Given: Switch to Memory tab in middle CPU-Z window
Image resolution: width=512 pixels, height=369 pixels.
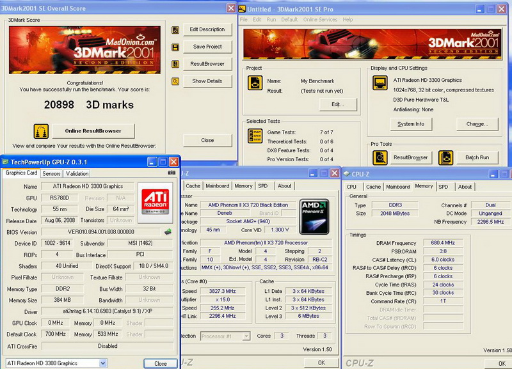Looking at the screenshot, I should [244, 186].
